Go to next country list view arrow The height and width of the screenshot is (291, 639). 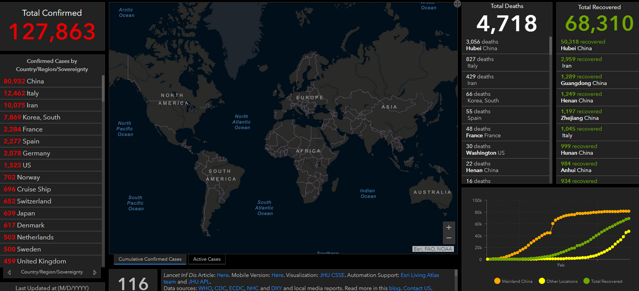pos(95,273)
